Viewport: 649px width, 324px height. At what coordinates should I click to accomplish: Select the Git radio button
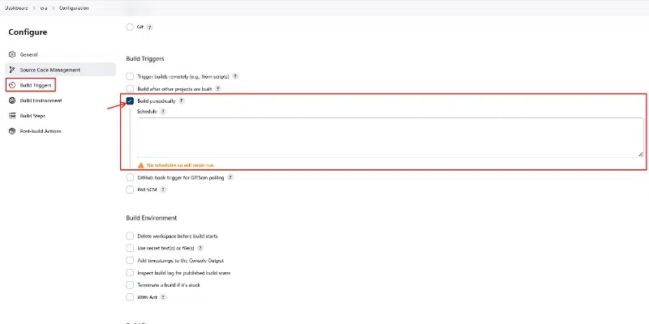click(x=130, y=27)
